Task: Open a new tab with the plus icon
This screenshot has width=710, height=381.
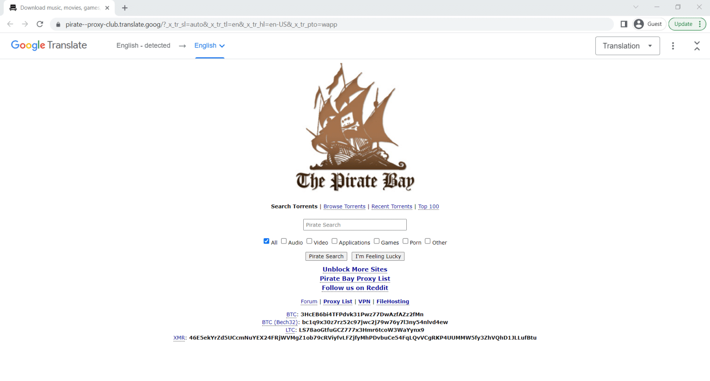Action: tap(125, 8)
